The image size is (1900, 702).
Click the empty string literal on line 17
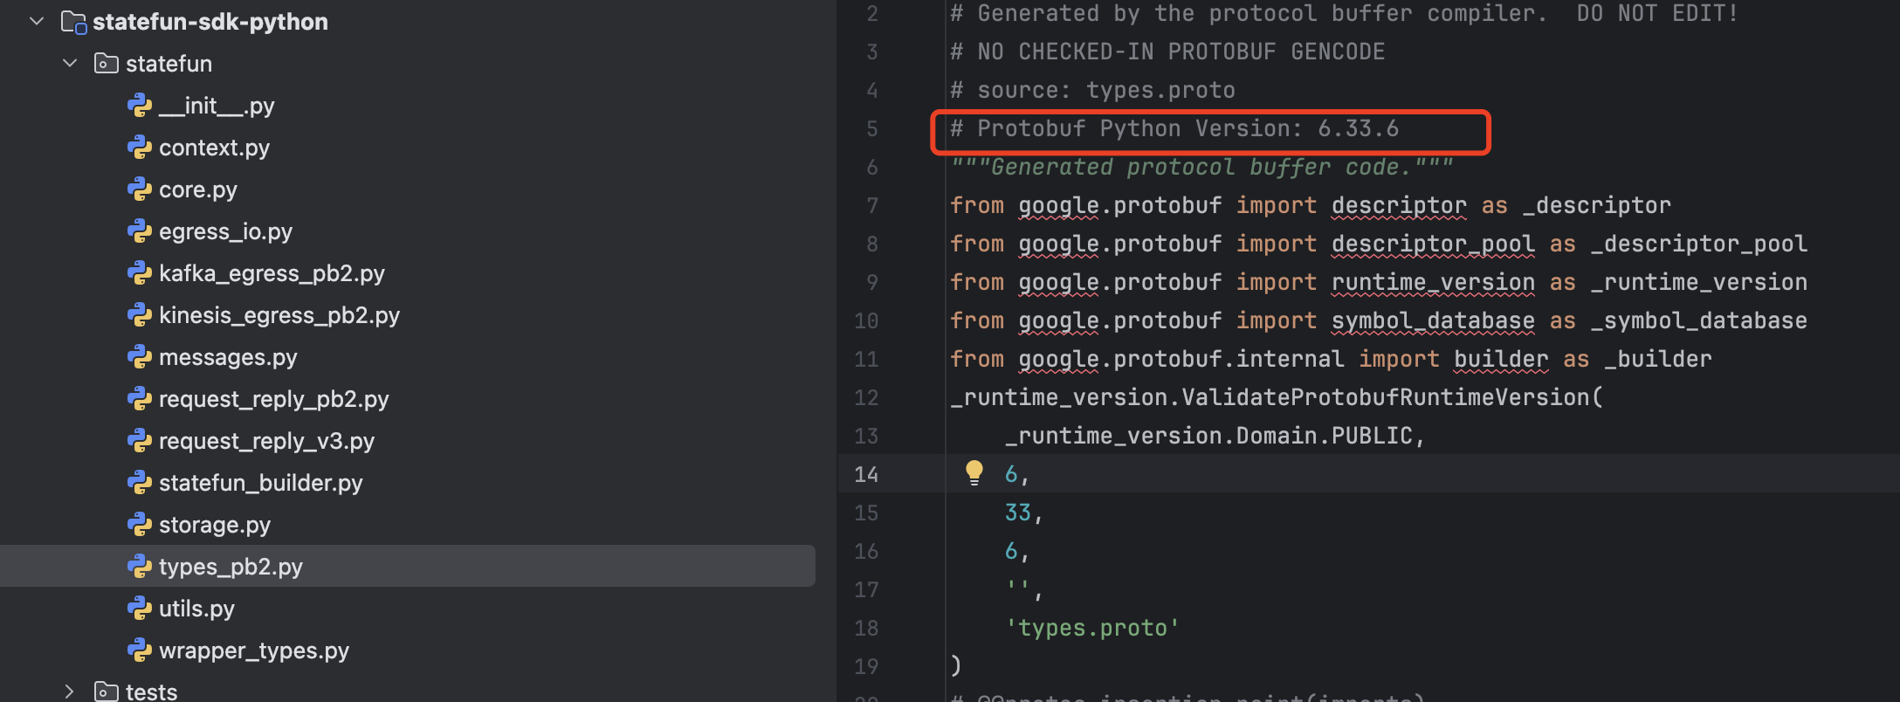(x=1018, y=587)
